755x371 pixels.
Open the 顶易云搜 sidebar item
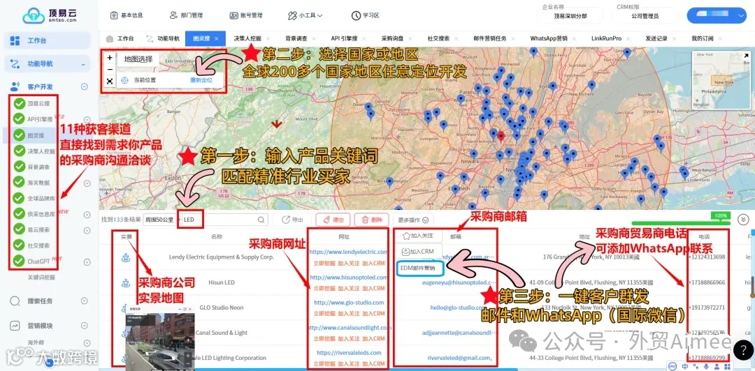(x=38, y=103)
